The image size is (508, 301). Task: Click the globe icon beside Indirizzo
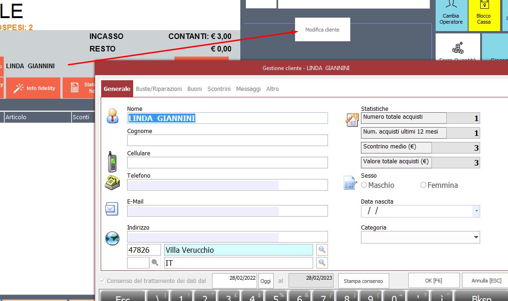pyautogui.click(x=112, y=238)
